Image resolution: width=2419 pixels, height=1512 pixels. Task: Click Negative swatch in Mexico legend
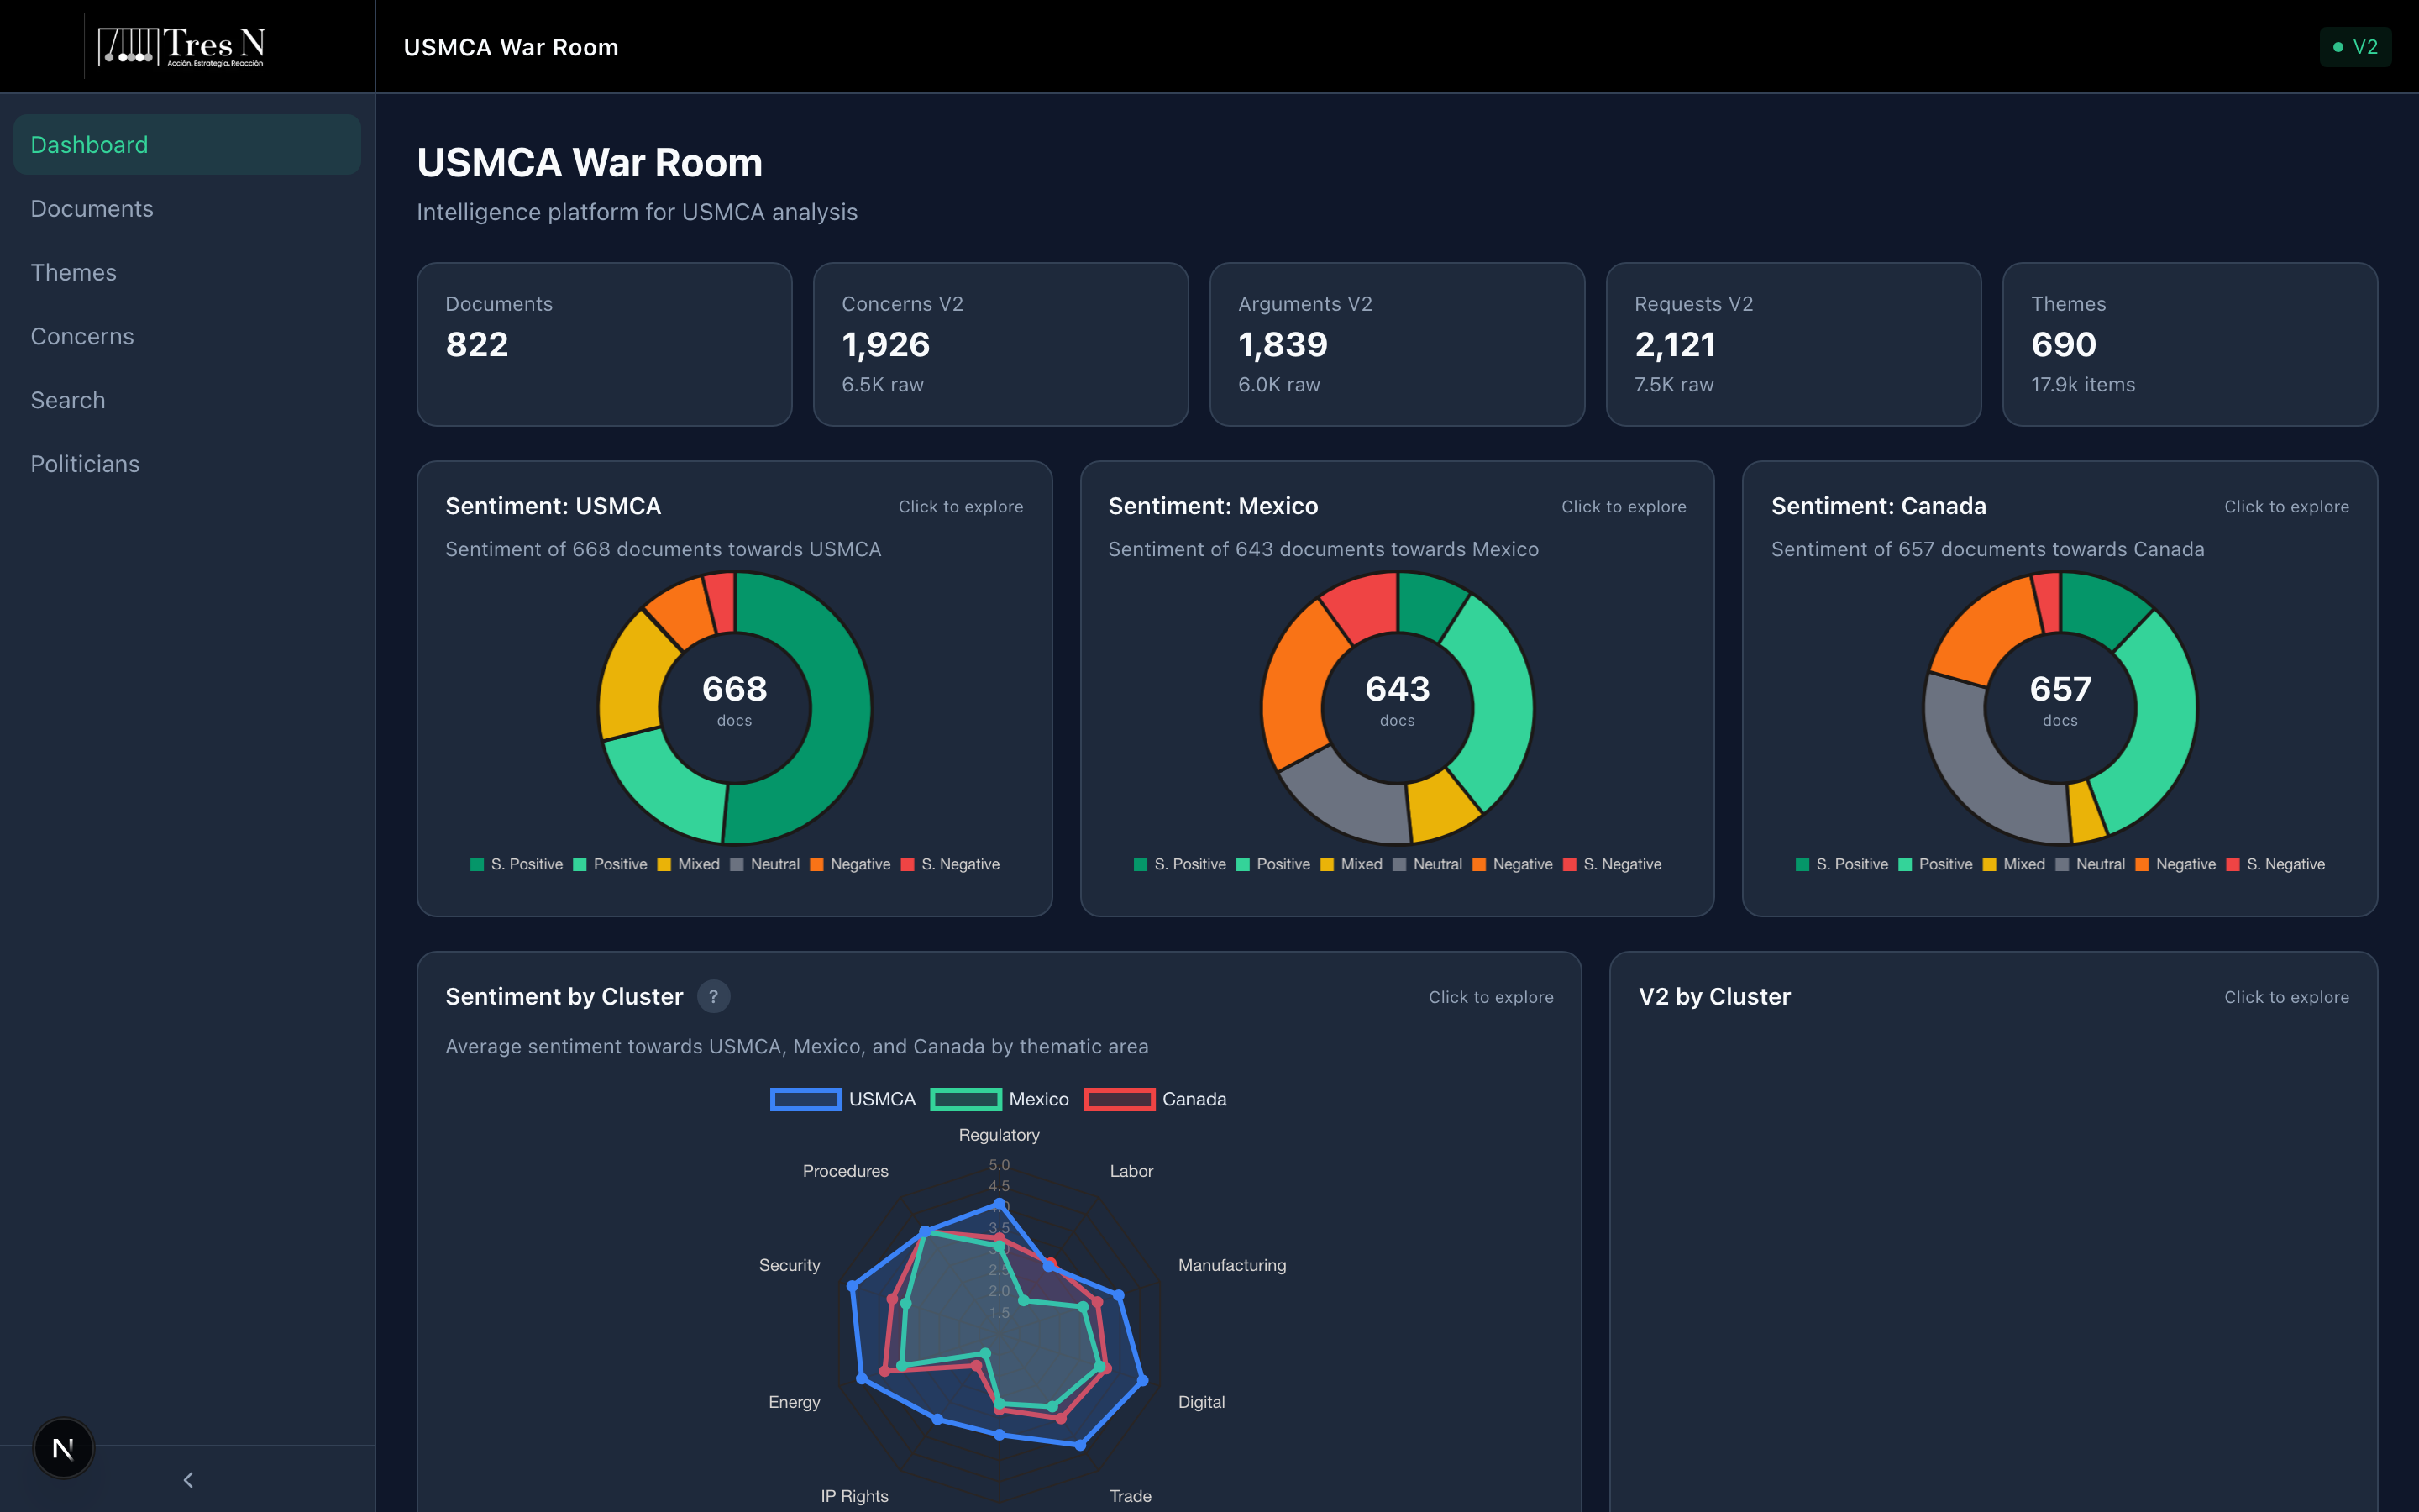tap(1479, 864)
